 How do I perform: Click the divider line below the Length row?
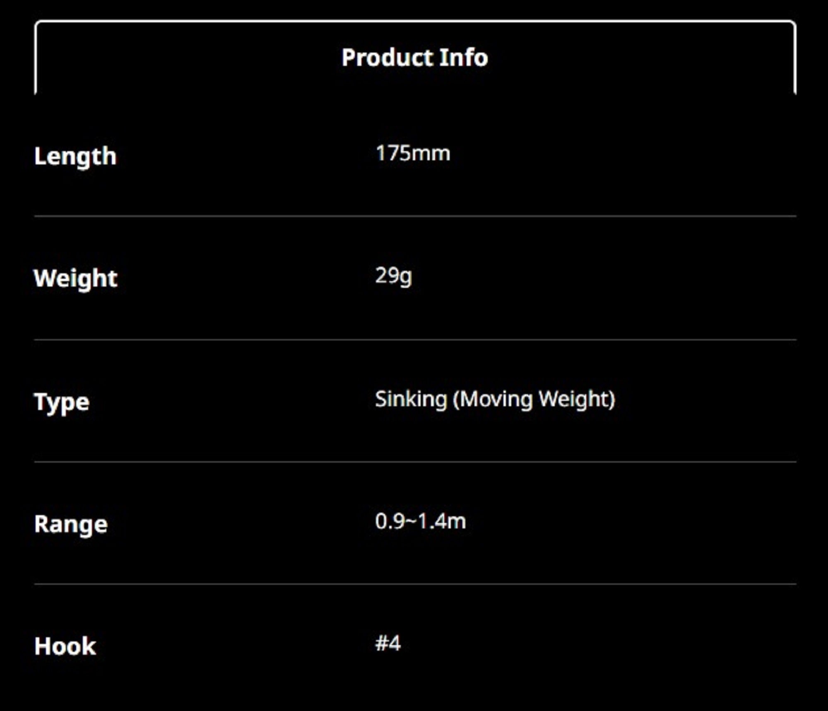point(415,216)
